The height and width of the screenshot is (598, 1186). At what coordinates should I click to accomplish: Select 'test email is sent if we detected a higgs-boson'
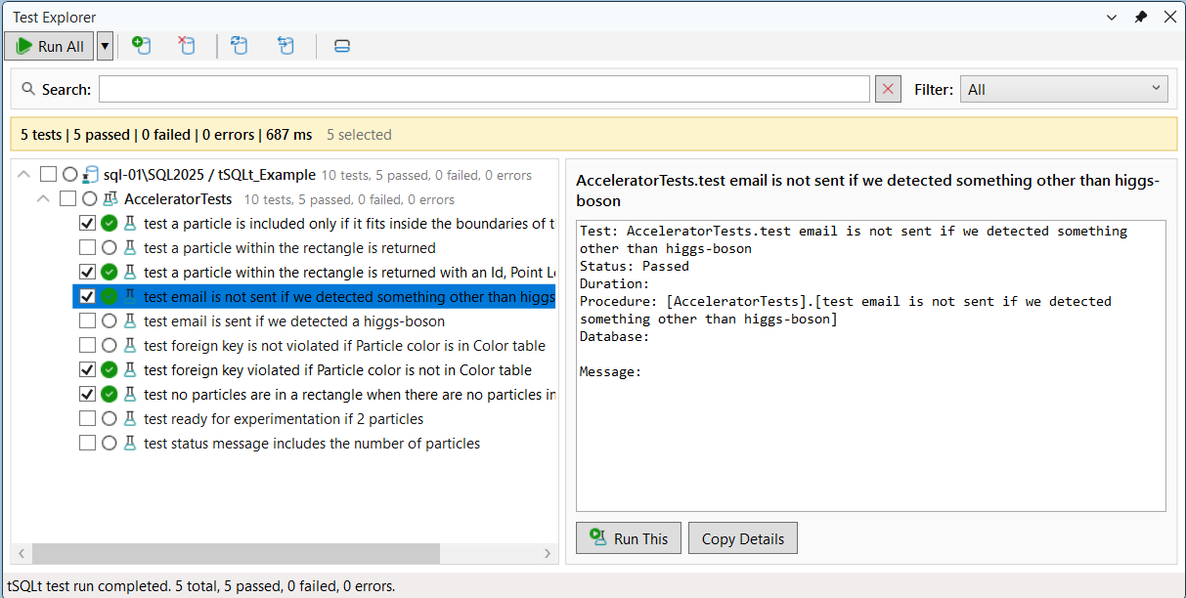coord(294,321)
